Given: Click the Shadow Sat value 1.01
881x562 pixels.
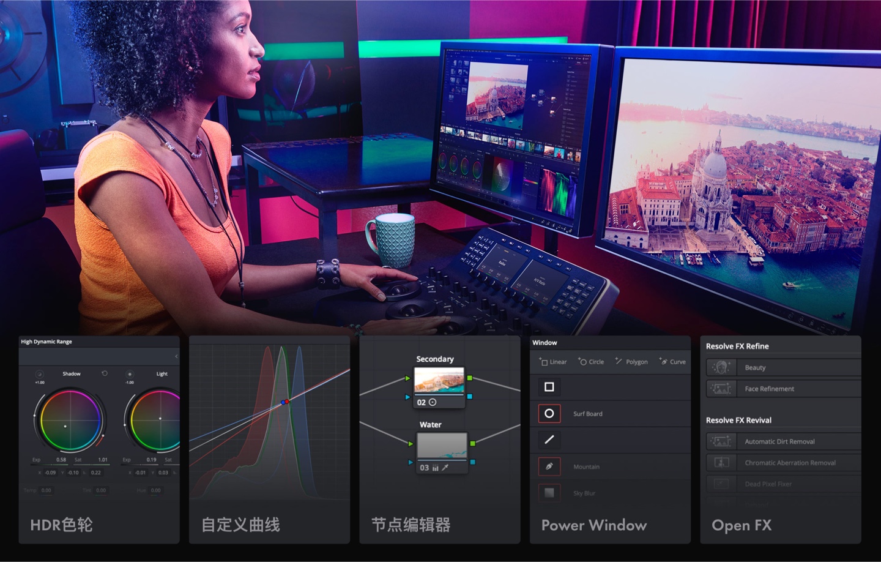Looking at the screenshot, I should (x=103, y=459).
